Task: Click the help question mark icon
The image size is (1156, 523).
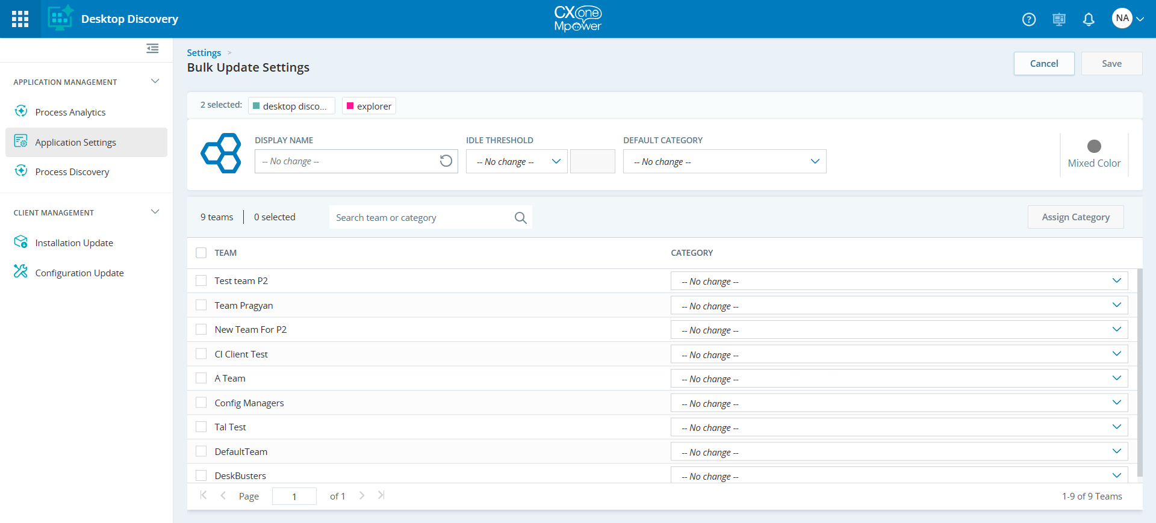Action: click(1029, 19)
